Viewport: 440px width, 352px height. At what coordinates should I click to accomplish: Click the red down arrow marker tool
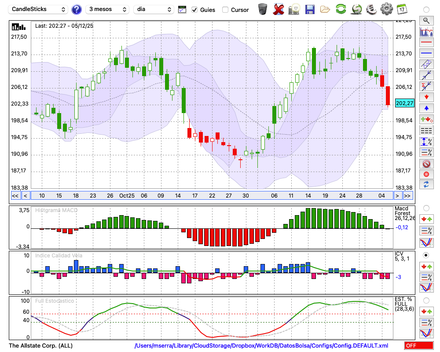coord(426,97)
